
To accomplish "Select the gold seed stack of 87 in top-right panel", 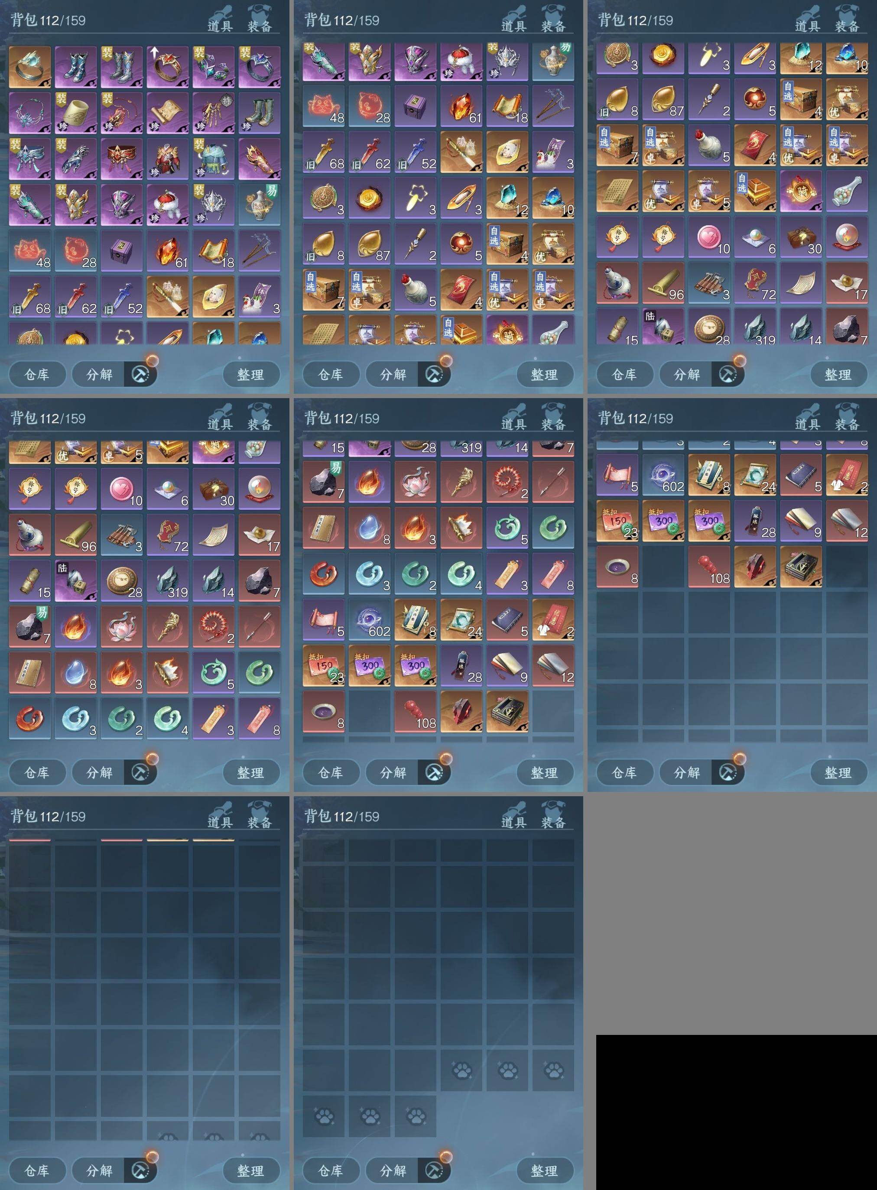I will tap(663, 99).
